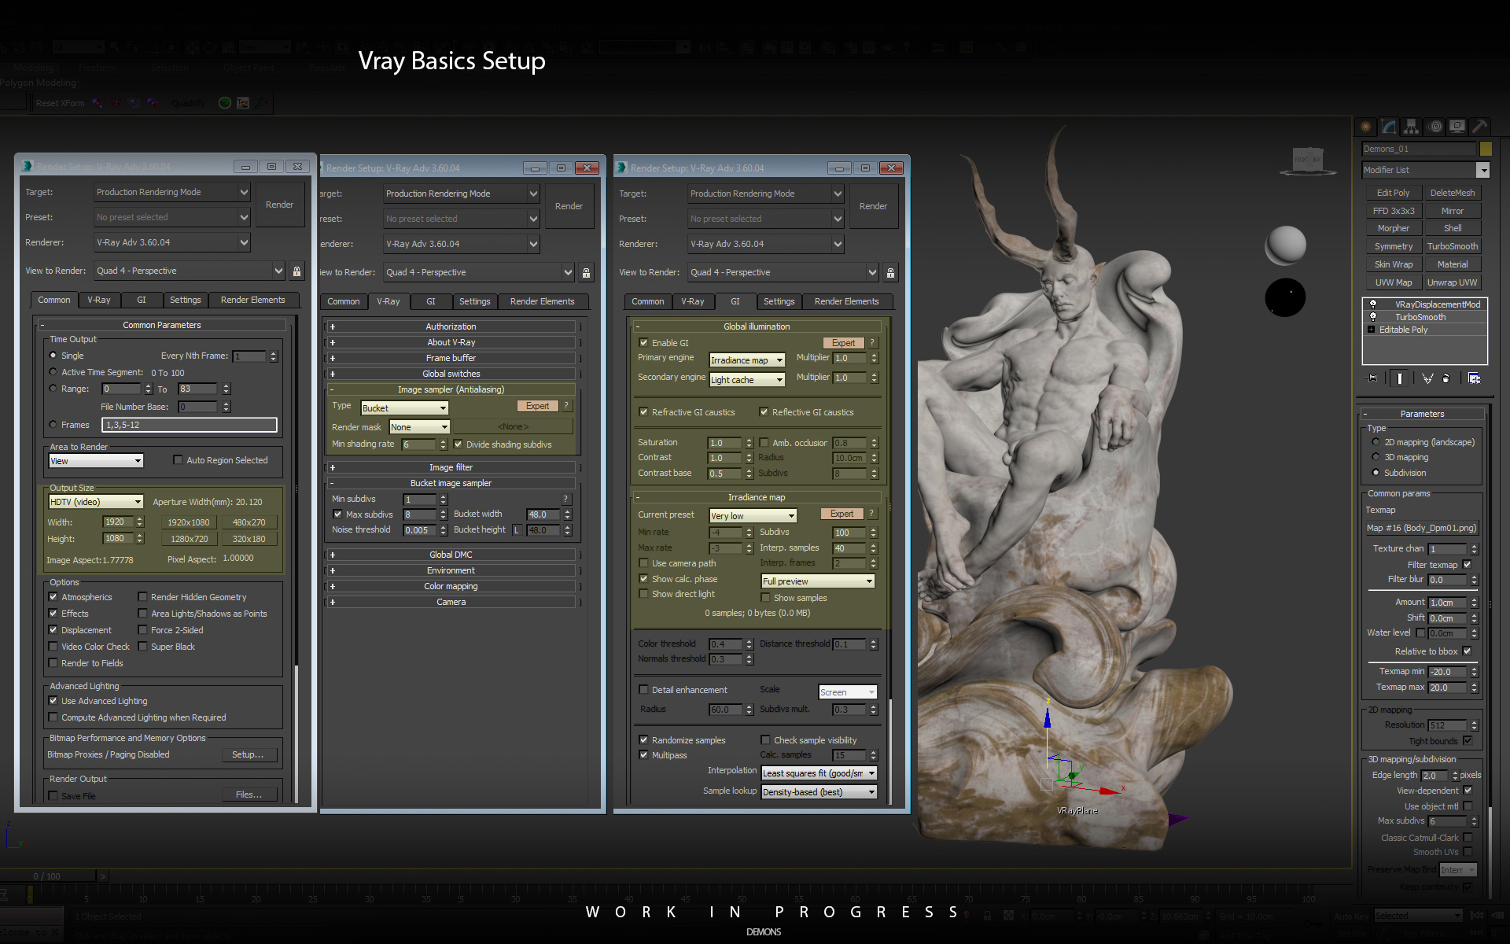
Task: Expand the Color mapping rollout
Action: tap(451, 586)
